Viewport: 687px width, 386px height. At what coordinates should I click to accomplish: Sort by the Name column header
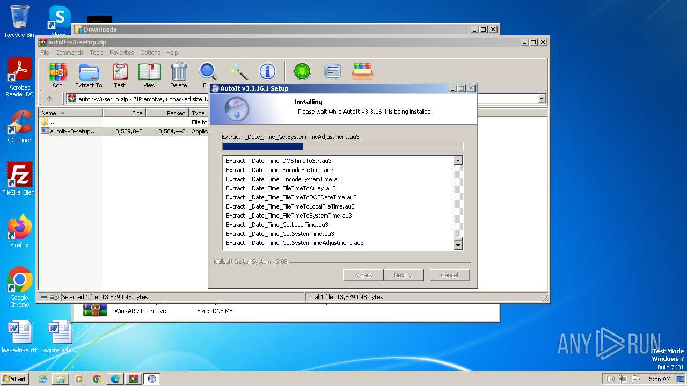[x=71, y=113]
